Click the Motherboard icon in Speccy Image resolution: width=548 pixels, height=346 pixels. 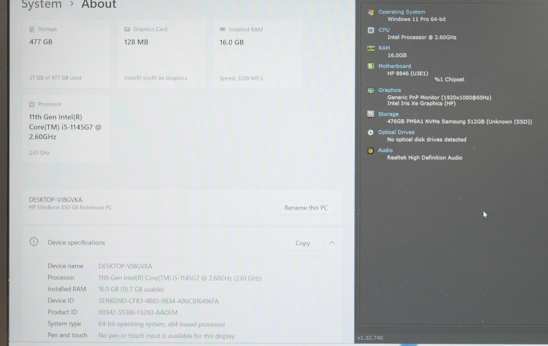tap(371, 66)
